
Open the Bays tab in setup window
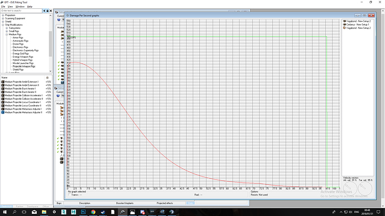[59, 203]
